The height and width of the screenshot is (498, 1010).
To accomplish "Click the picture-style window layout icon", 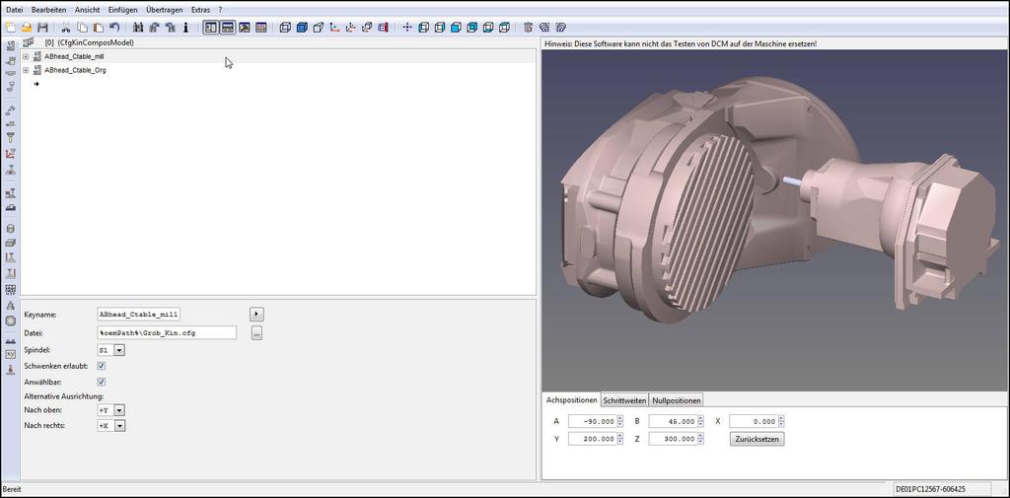I will pyautogui.click(x=245, y=28).
